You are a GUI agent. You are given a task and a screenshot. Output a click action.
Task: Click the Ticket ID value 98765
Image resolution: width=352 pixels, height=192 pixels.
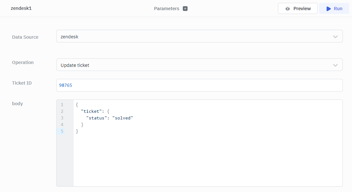66,86
